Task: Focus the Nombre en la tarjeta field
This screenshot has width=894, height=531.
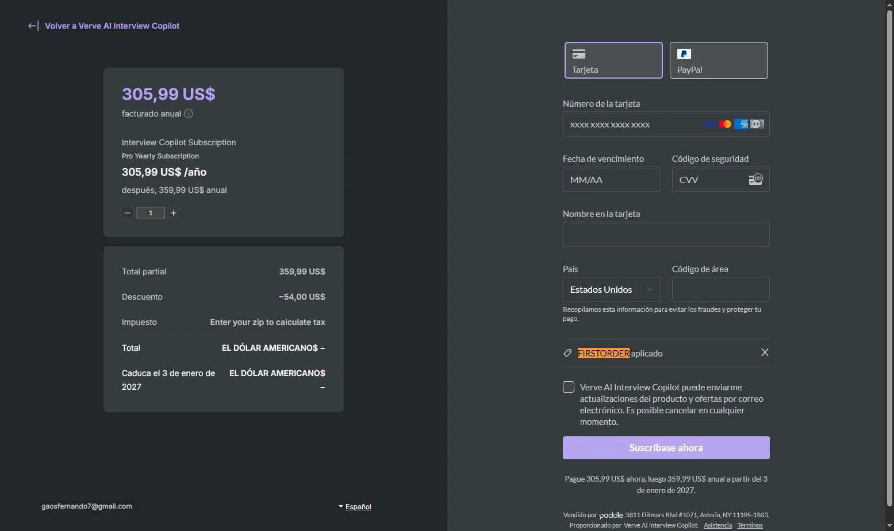Action: click(x=666, y=234)
